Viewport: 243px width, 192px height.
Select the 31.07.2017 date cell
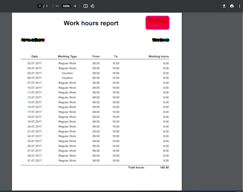point(34,160)
